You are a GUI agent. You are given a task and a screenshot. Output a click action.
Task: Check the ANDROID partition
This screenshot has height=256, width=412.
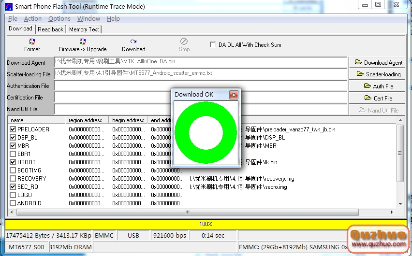coord(13,203)
